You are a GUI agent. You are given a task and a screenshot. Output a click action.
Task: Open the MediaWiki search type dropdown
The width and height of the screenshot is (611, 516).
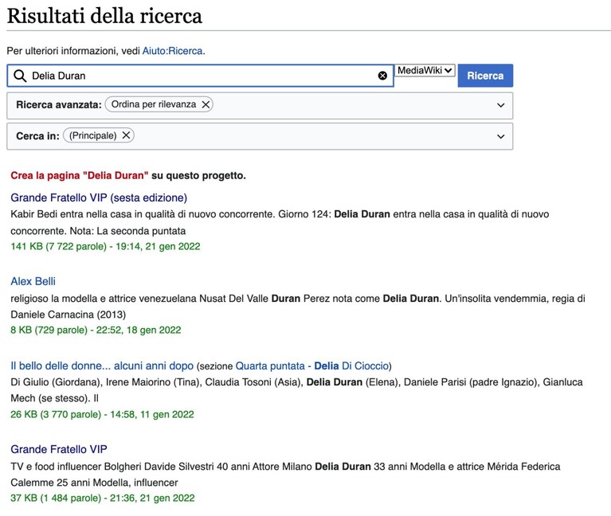pos(425,71)
